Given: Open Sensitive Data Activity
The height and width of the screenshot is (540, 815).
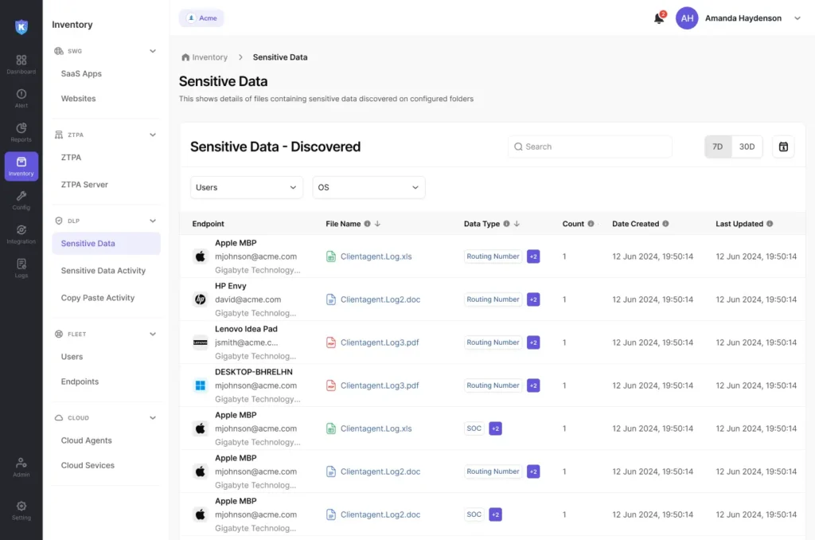Looking at the screenshot, I should tap(103, 271).
